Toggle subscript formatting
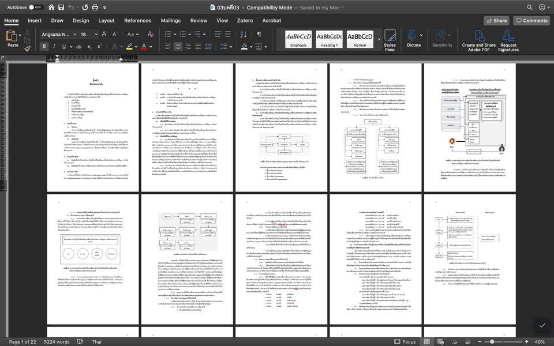The image size is (554, 346). pyautogui.click(x=89, y=46)
